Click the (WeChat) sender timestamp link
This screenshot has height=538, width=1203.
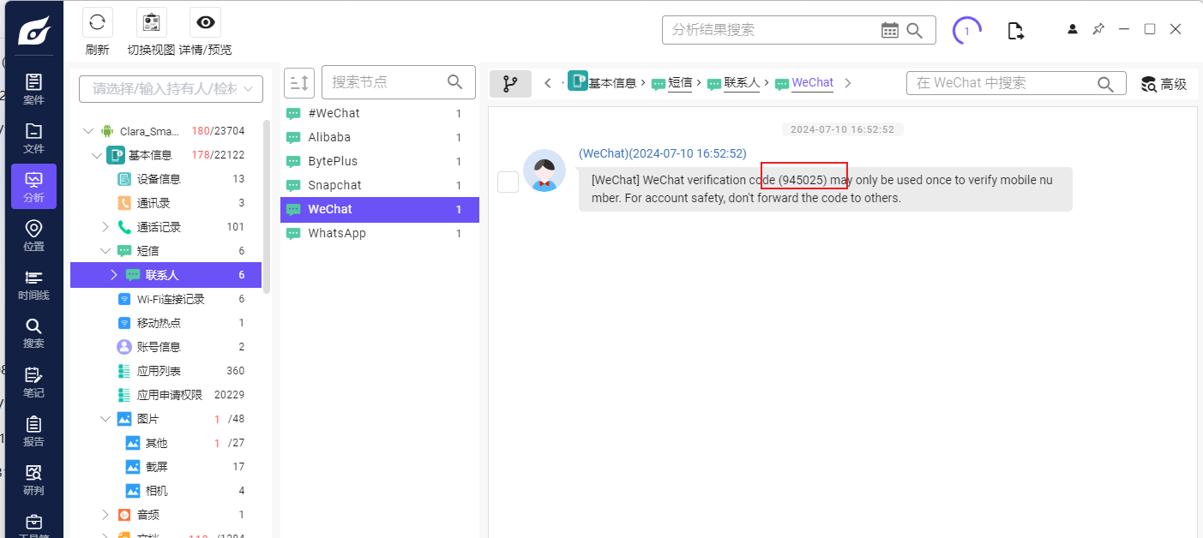tap(663, 153)
